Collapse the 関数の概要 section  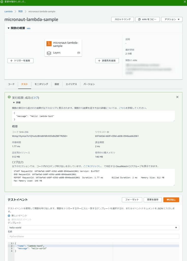(x=9, y=28)
